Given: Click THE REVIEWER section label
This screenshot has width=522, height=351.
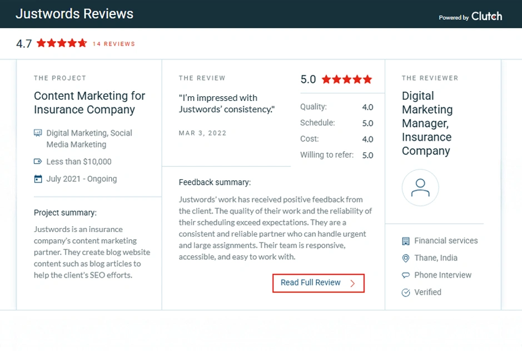Looking at the screenshot, I should (x=430, y=78).
